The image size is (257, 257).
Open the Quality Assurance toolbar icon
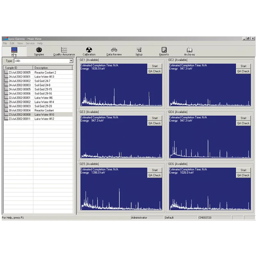coord(64,50)
